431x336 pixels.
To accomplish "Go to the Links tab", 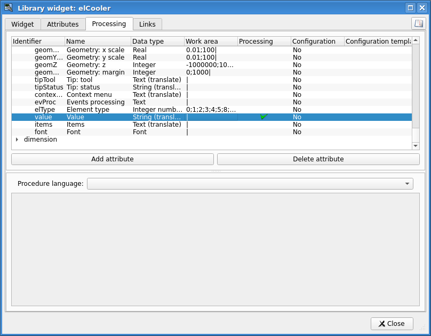I will point(147,24).
